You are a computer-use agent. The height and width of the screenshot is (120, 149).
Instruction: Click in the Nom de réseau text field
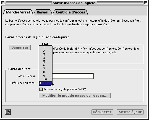pos(73,76)
